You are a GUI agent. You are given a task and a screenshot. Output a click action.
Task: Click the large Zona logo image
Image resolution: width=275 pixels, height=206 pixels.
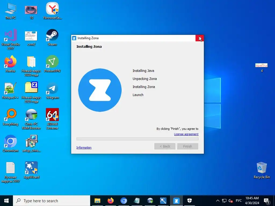100,90
